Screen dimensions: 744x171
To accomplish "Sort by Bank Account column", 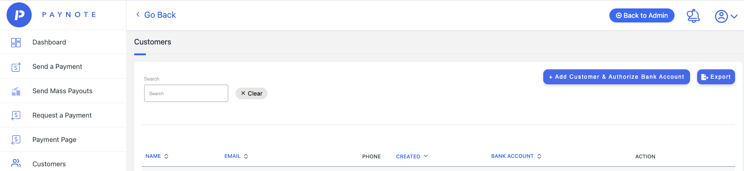I will (x=516, y=156).
